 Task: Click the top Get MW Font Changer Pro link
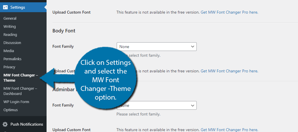click(x=229, y=12)
